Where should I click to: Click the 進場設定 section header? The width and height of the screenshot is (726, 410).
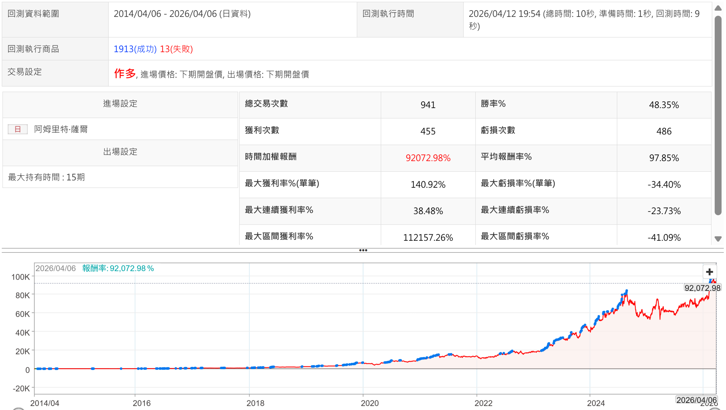[x=120, y=103]
